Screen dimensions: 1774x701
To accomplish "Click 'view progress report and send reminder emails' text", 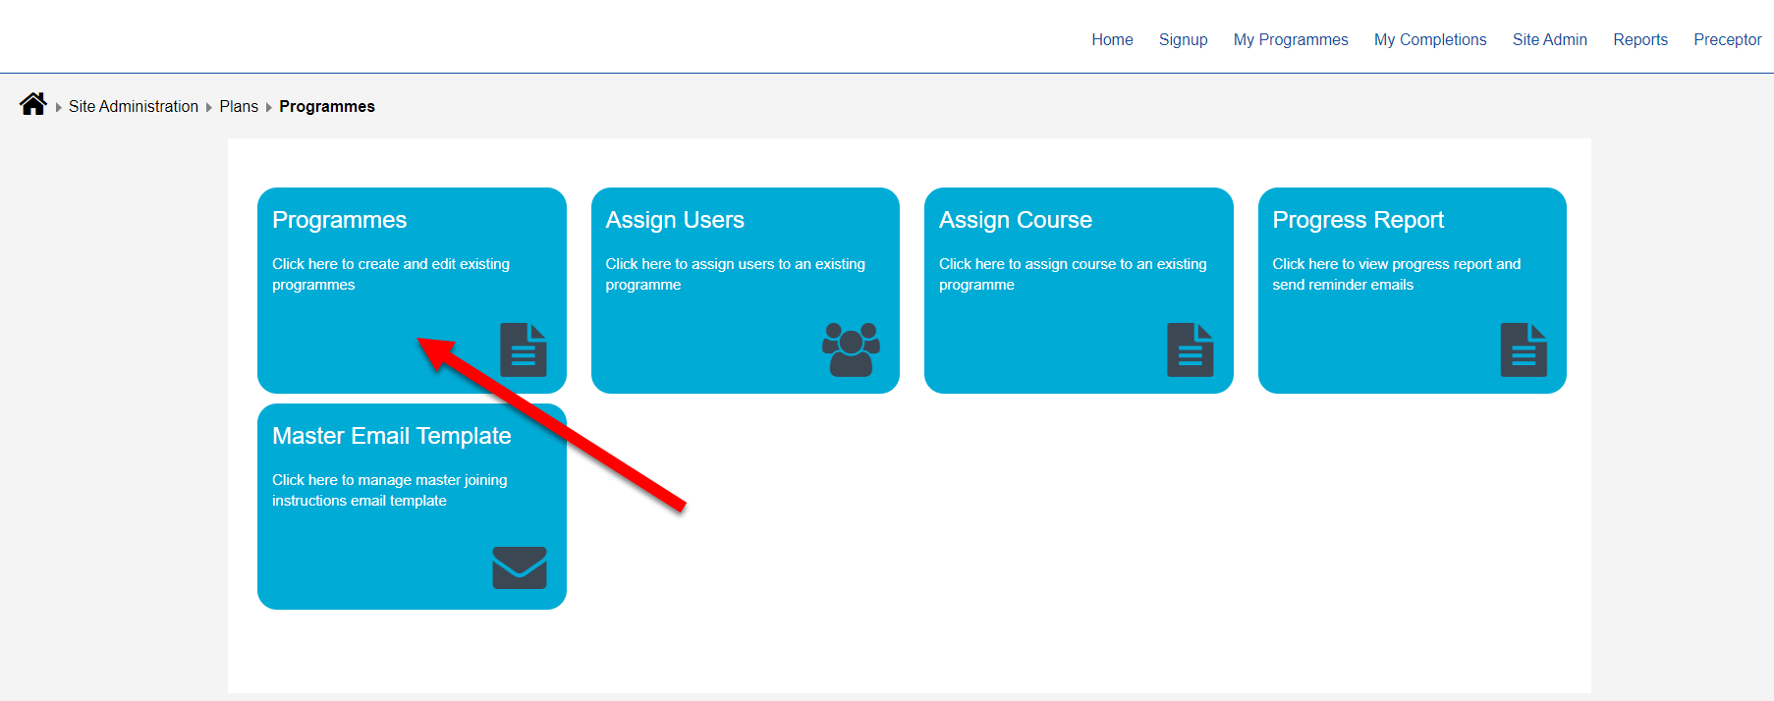I will 1396,274.
